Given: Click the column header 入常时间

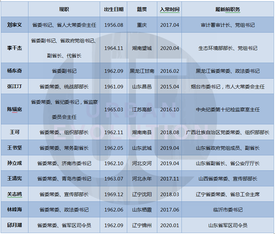Looking at the screenshot, I should click(x=169, y=9).
